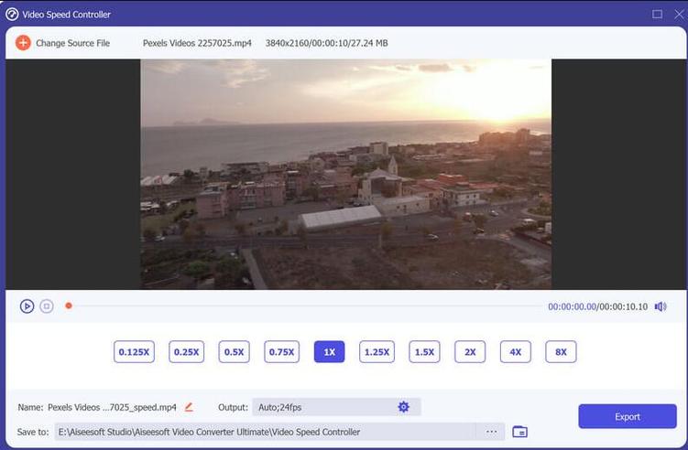The width and height of the screenshot is (688, 450).
Task: Click the file name Pexels Videos 2257025.mp4
Action: 197,43
